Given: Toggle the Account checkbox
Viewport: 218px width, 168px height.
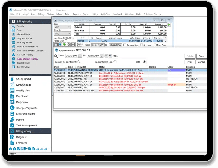Looking at the screenshot, I should pos(141,45).
